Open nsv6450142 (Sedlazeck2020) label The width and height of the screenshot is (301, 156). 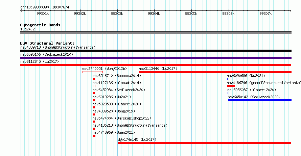coord(254,97)
